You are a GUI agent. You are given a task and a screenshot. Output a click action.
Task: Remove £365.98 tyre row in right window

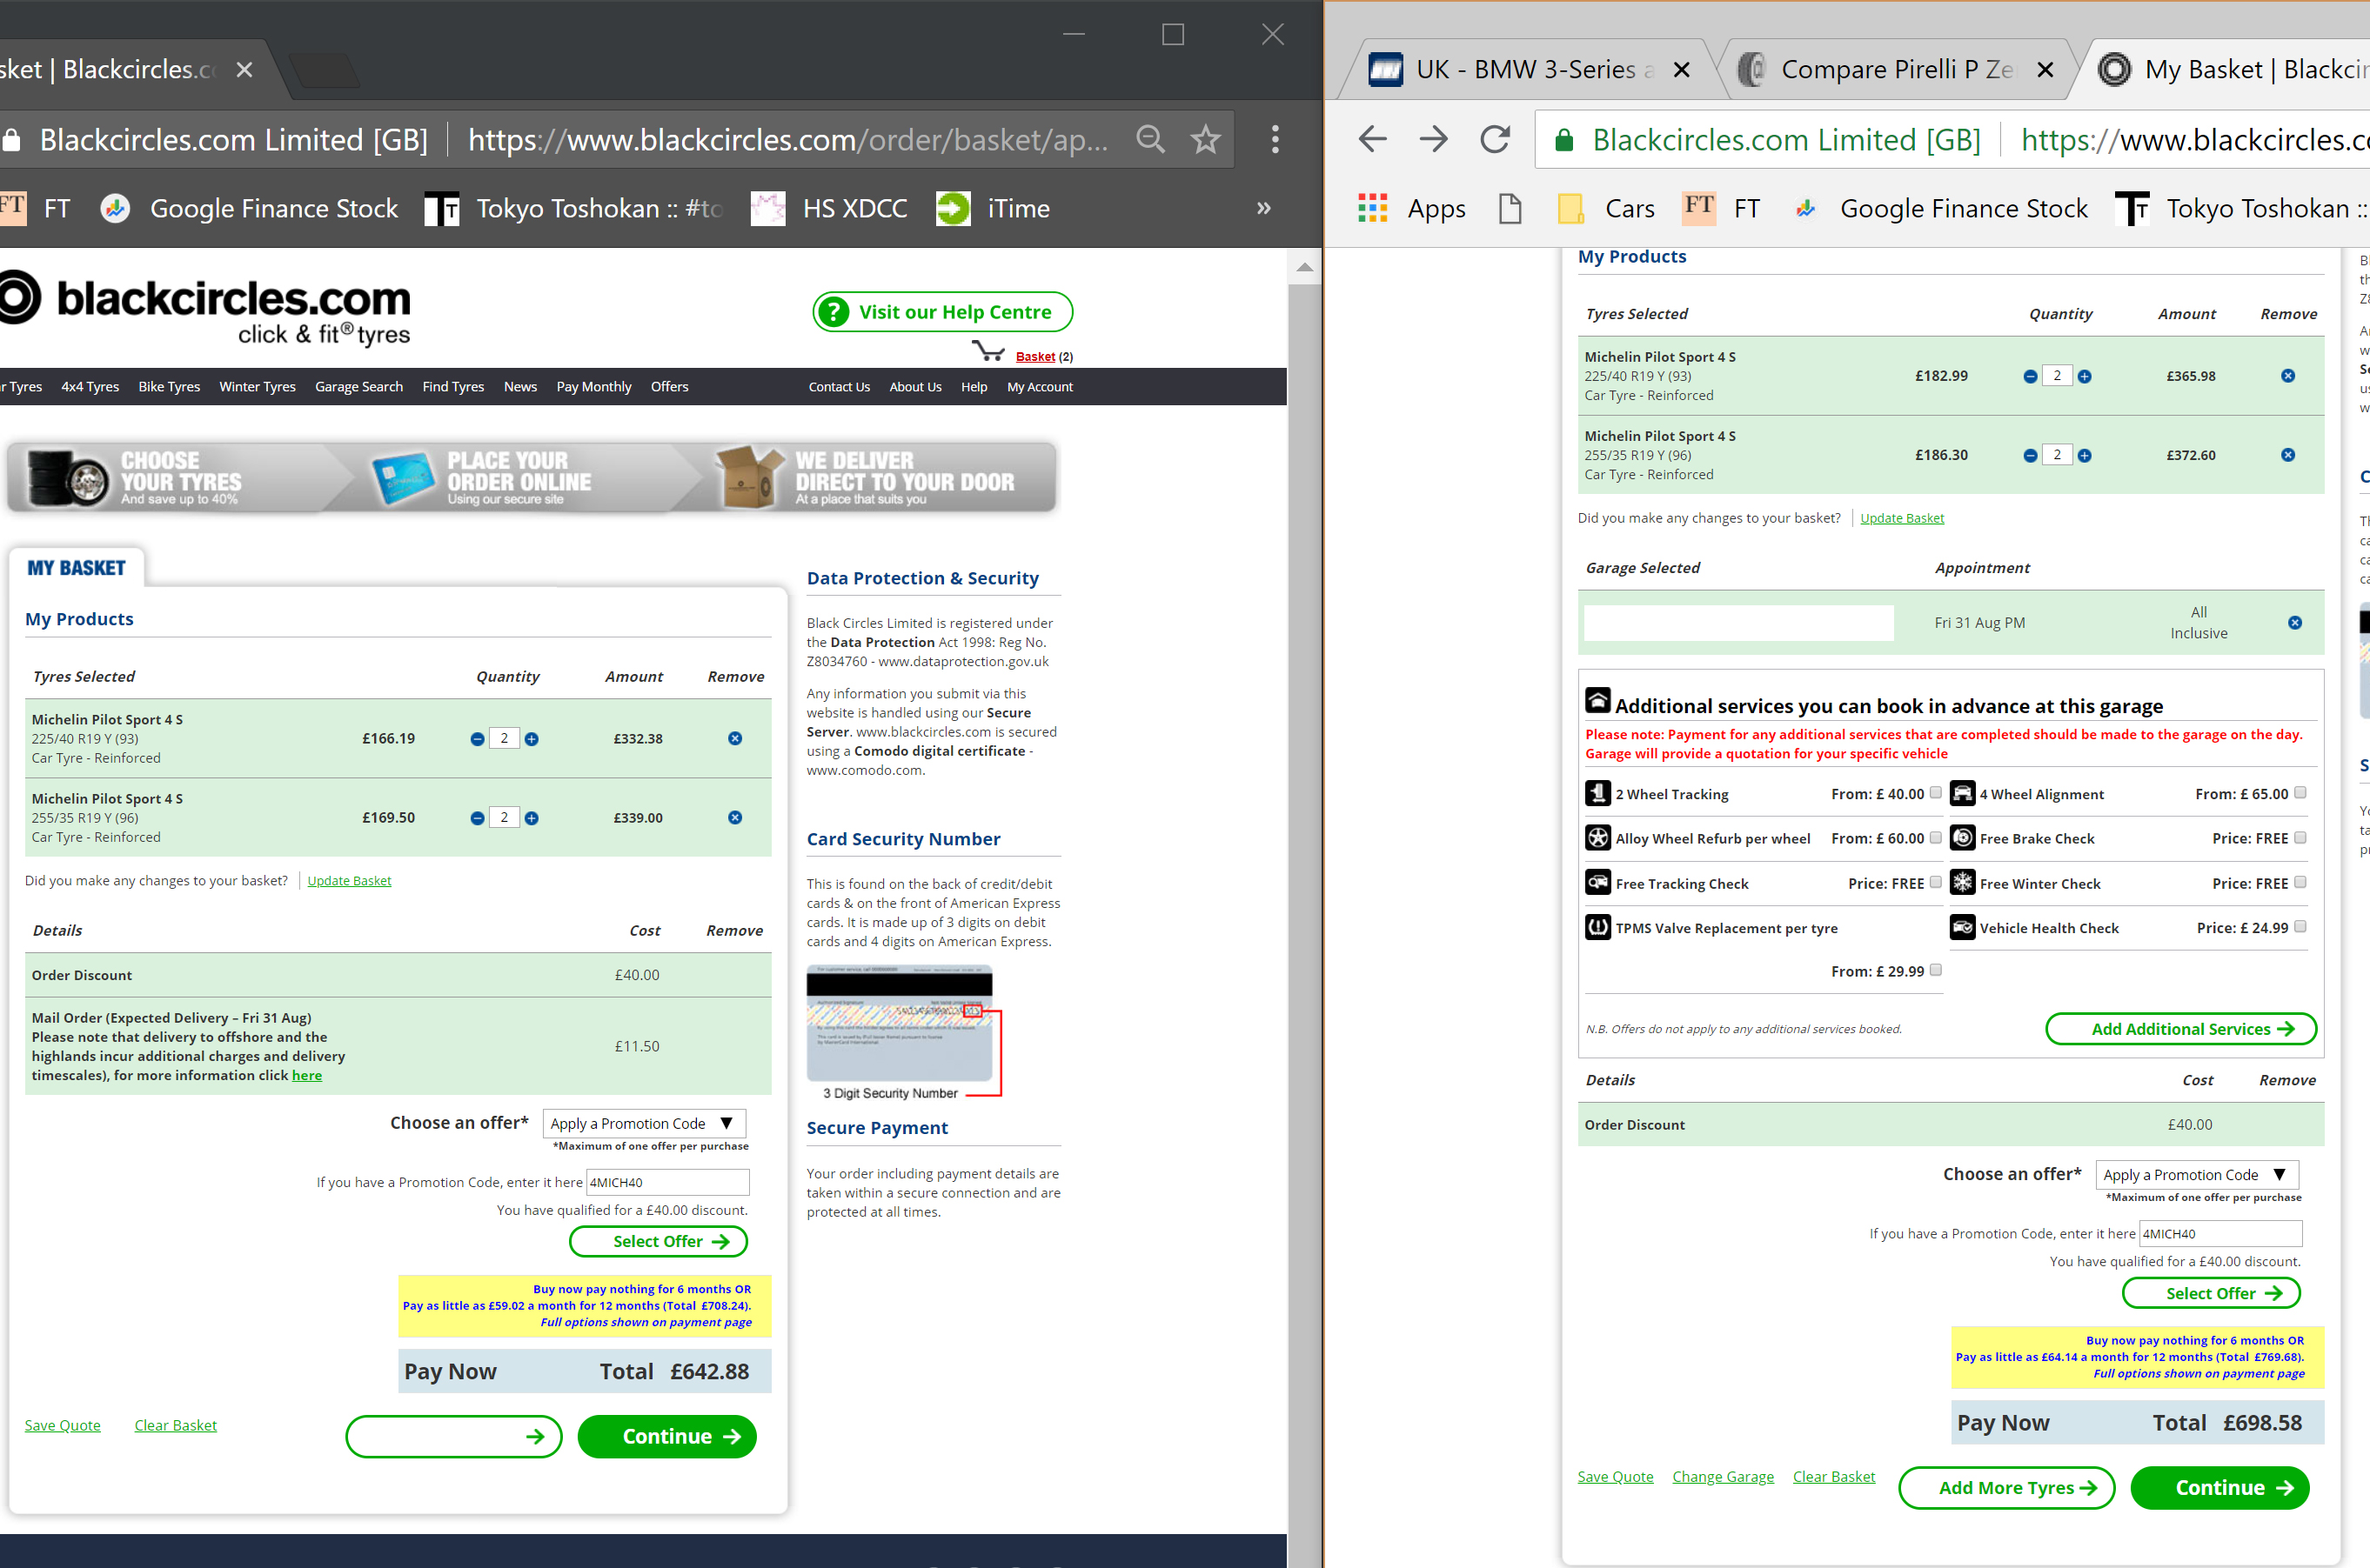coord(2288,376)
